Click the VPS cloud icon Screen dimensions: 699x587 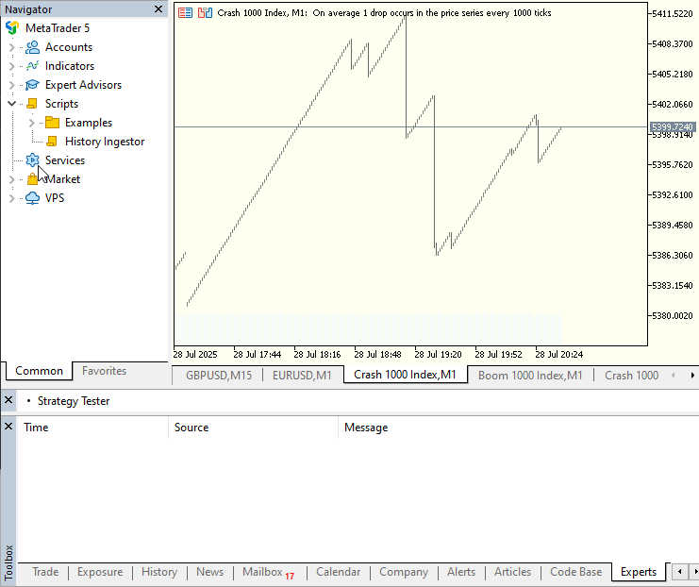tap(32, 198)
